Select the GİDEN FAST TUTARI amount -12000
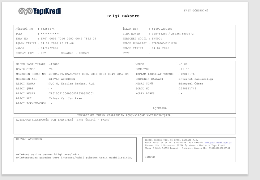260x180 pixels. point(54,64)
